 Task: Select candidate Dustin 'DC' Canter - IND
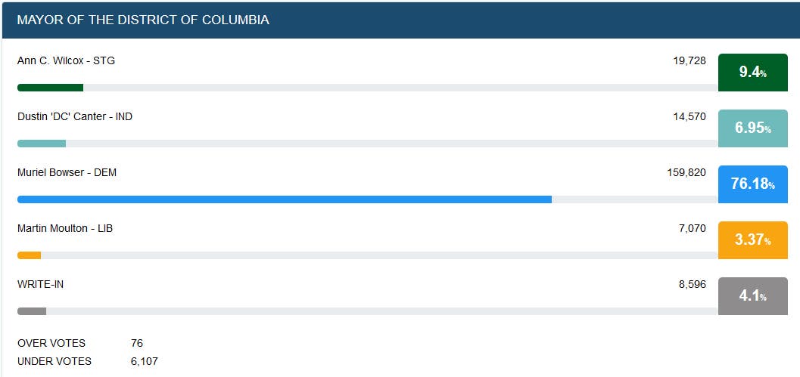coord(74,116)
